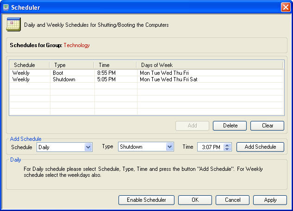The image size is (293, 211).
Task: Click the title bar Scheduler app icon
Action: 6,7
